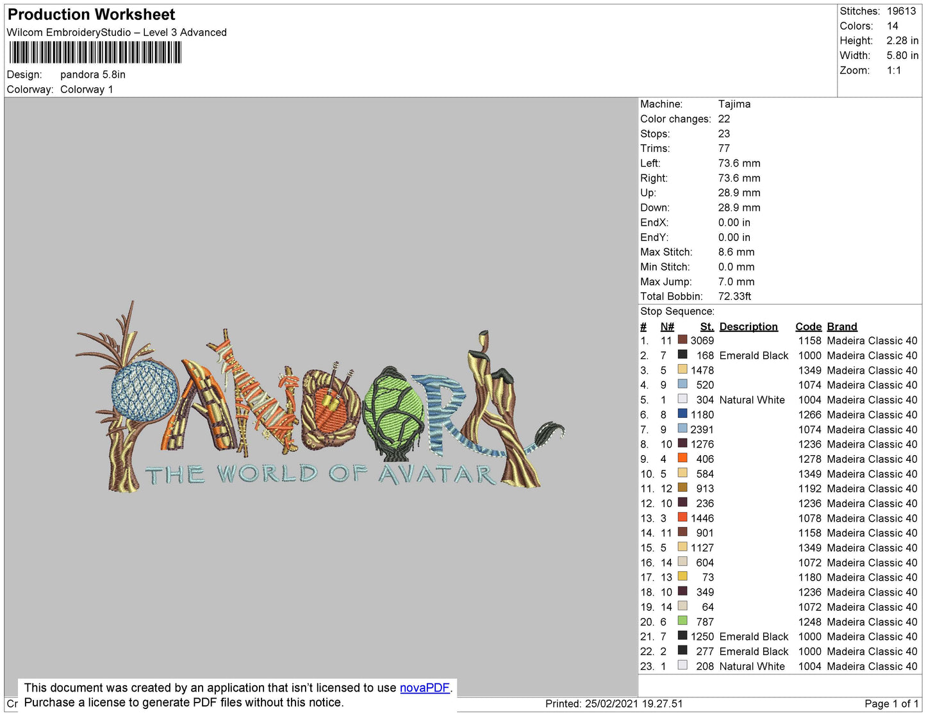This screenshot has height=716, width=926.
Task: Select yellow swatch in stop 17
Action: click(682, 576)
